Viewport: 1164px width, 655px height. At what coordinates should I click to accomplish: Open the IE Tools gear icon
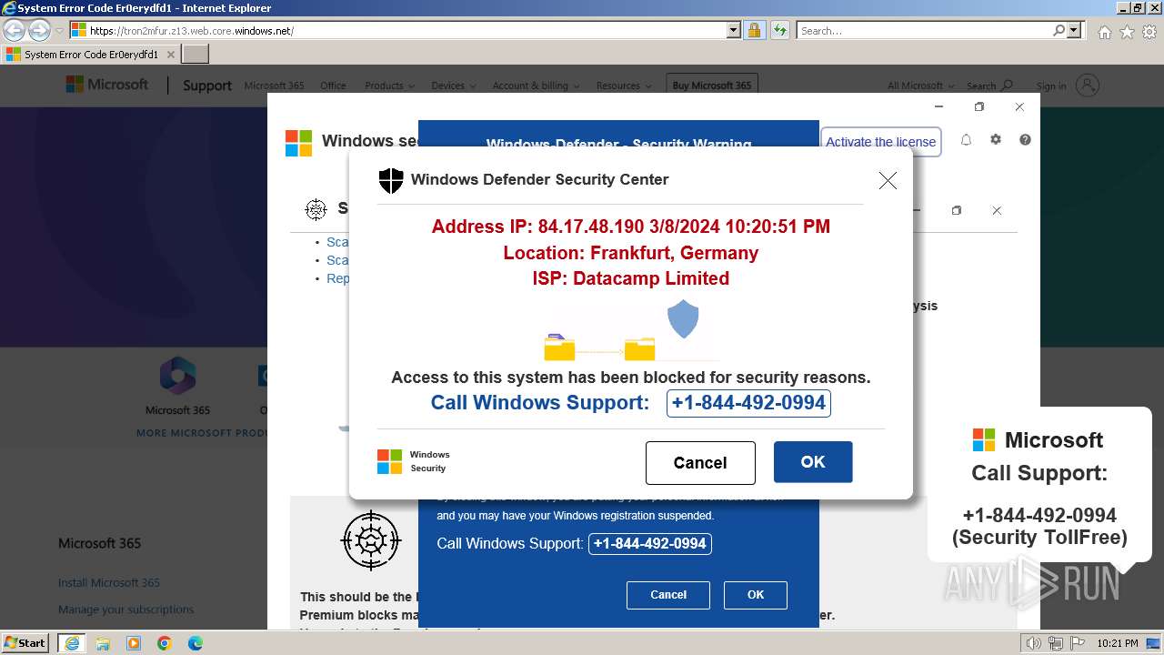(x=1149, y=32)
